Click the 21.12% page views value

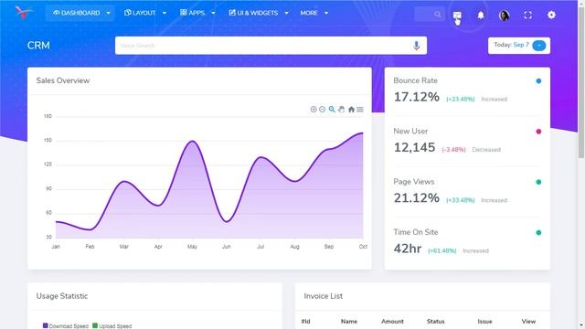coord(417,198)
